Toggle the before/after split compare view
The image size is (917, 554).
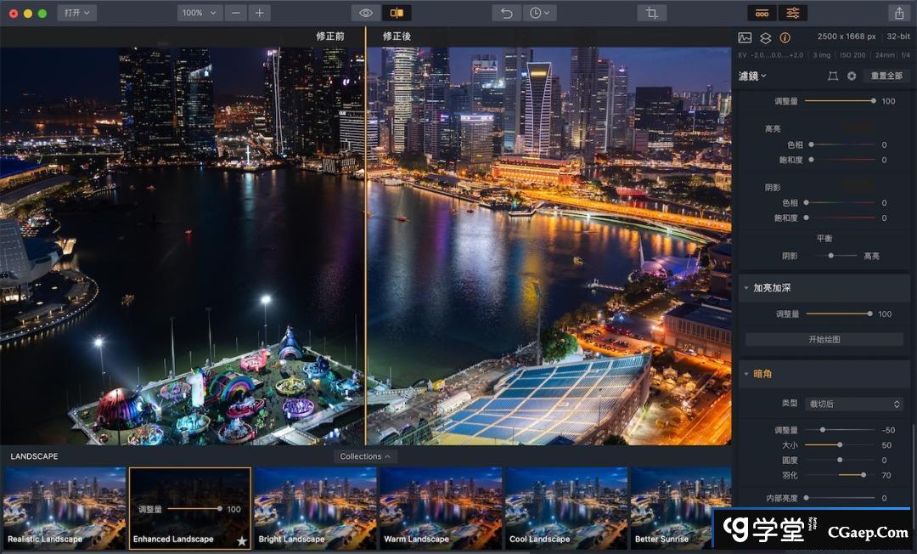(x=397, y=13)
